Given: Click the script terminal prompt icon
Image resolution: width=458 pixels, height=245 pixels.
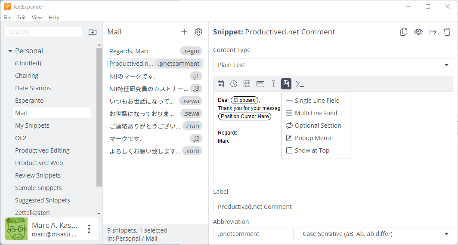Looking at the screenshot, I should [x=300, y=84].
